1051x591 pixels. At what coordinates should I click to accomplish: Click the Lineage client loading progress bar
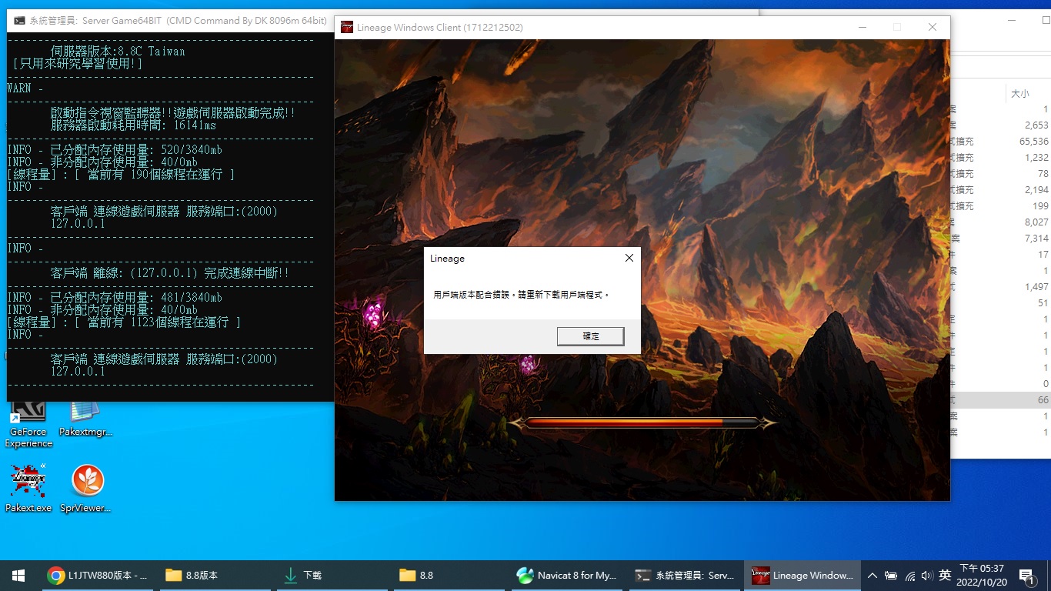pyautogui.click(x=642, y=422)
